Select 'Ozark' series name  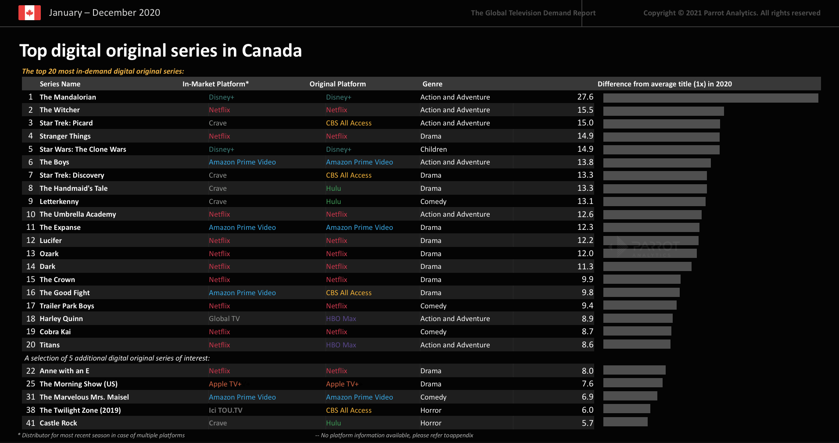[x=49, y=254]
